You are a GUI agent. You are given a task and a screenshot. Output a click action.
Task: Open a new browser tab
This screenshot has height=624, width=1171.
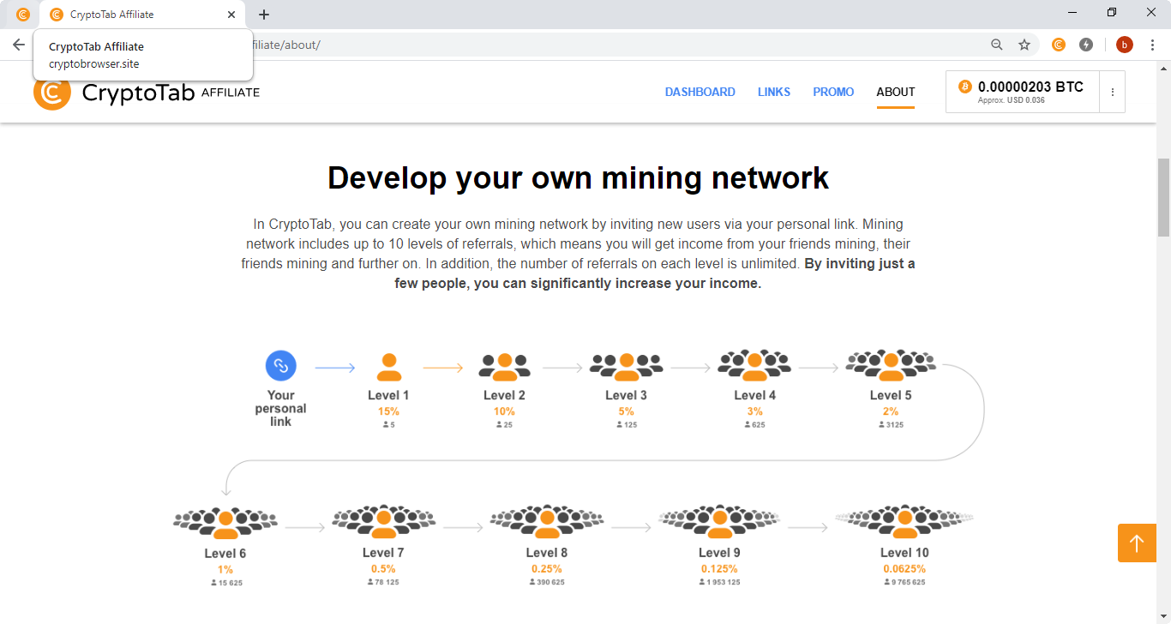click(x=264, y=15)
